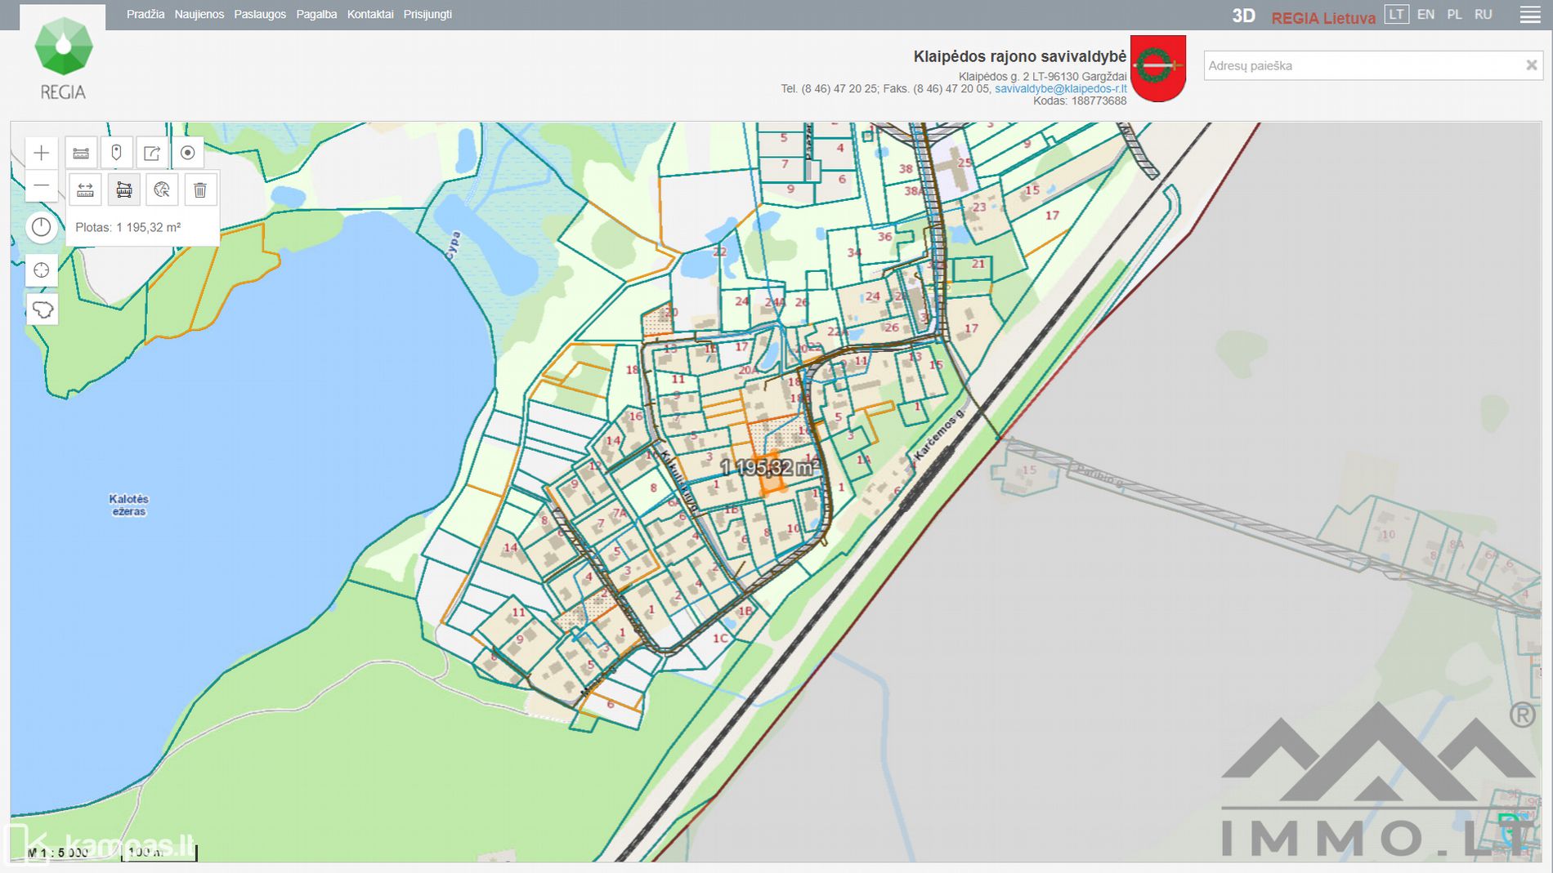This screenshot has width=1553, height=873.
Task: Open the hamburger main menu
Action: 1529,16
